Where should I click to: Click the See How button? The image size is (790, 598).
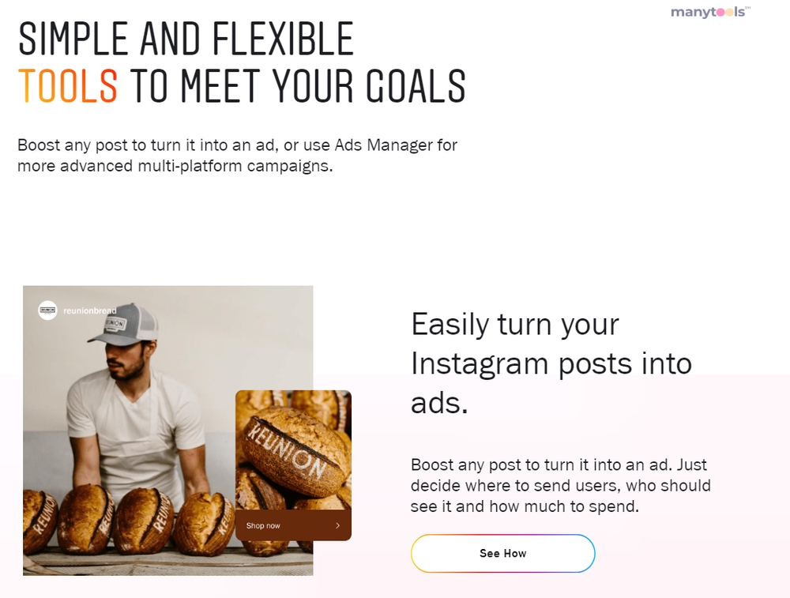[x=502, y=553]
